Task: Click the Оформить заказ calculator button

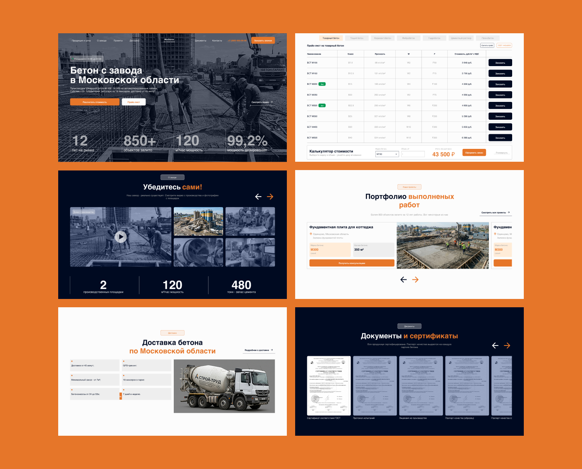Action: click(474, 153)
